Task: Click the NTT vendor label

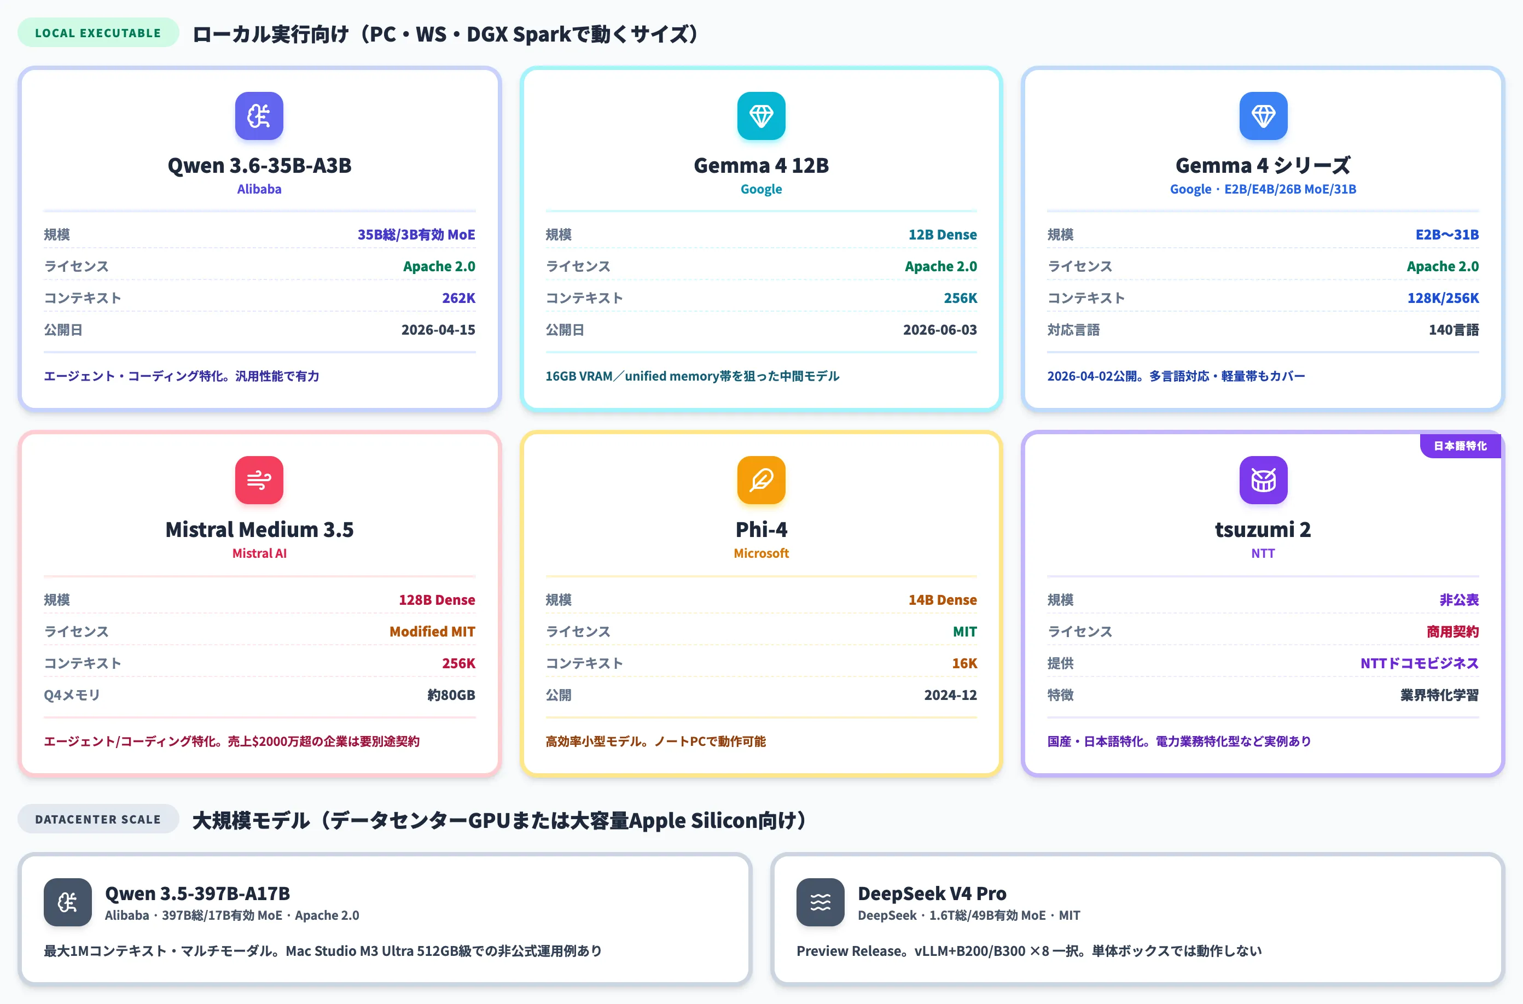Action: pos(1263,553)
